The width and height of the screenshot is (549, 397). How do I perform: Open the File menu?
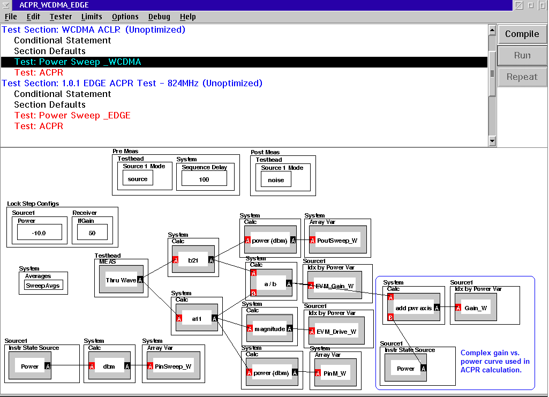point(11,17)
